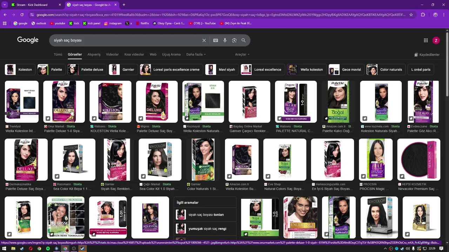Open the instagram bookmark
The image size is (449, 252).
pyautogui.click(x=113, y=23)
